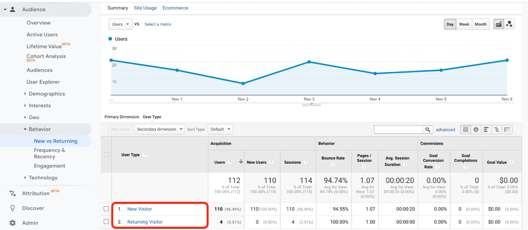Open Engagement report
This screenshot has width=528, height=230.
(x=49, y=166)
